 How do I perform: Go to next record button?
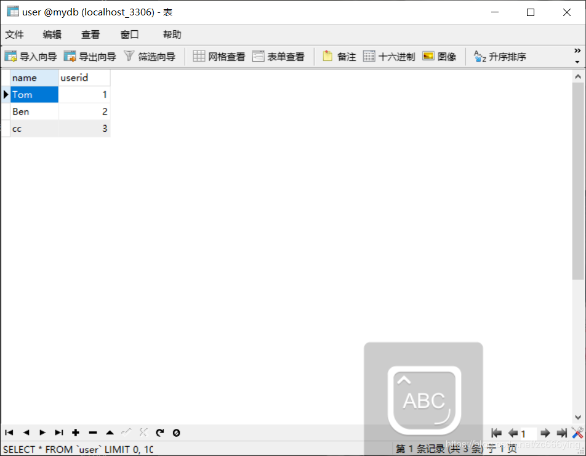click(42, 433)
